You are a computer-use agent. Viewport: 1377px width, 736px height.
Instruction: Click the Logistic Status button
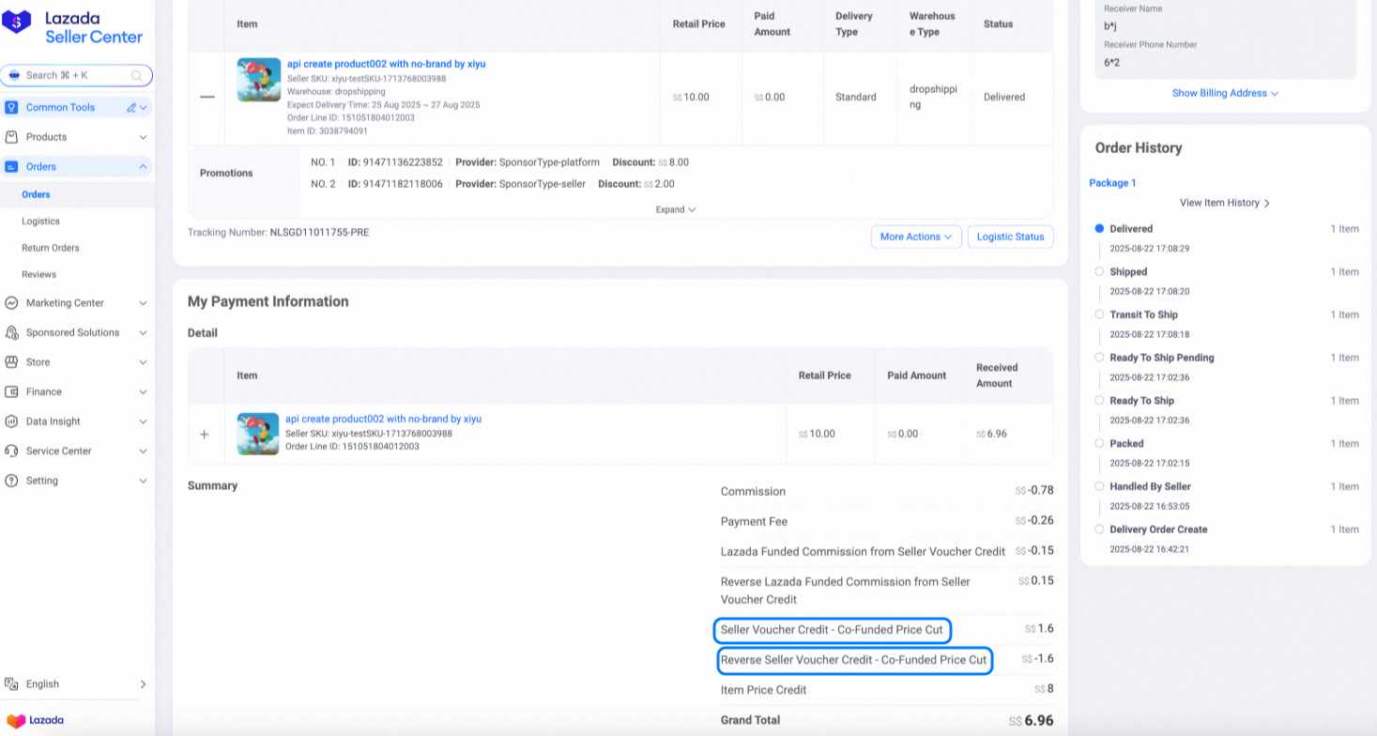tap(1010, 237)
